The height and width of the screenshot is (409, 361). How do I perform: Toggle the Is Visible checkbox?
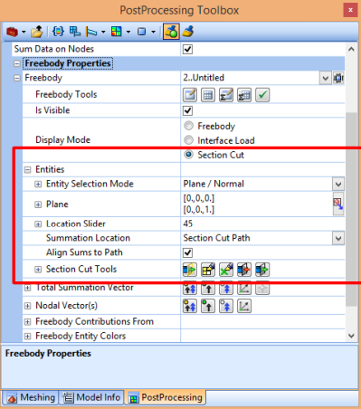tap(187, 110)
